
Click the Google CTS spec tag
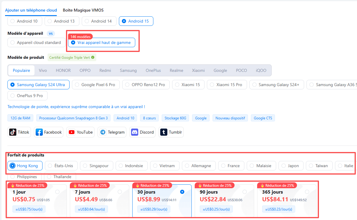(x=263, y=118)
